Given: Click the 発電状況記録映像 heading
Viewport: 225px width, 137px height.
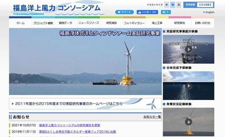Looking at the screenshot, I should pos(179,104).
